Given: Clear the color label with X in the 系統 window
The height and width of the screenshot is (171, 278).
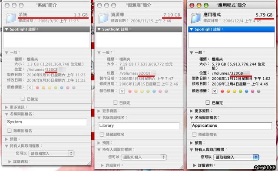Looking at the screenshot, I should tap(30, 88).
